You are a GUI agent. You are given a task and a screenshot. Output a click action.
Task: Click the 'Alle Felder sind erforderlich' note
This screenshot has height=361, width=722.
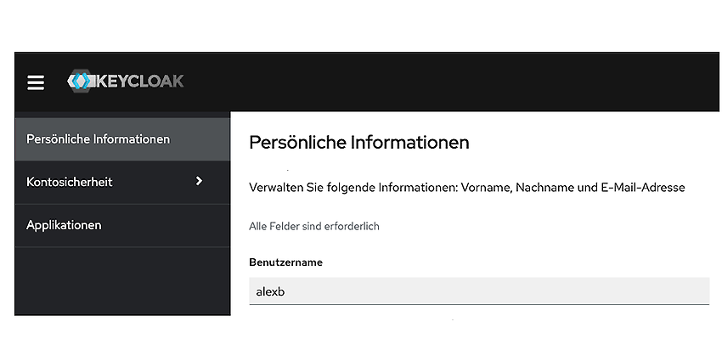click(x=314, y=227)
